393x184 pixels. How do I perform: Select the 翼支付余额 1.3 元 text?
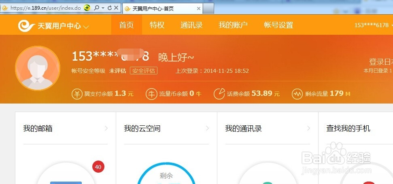pyautogui.click(x=109, y=94)
